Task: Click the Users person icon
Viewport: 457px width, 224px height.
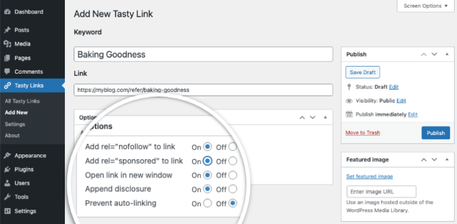Action: coord(8,183)
